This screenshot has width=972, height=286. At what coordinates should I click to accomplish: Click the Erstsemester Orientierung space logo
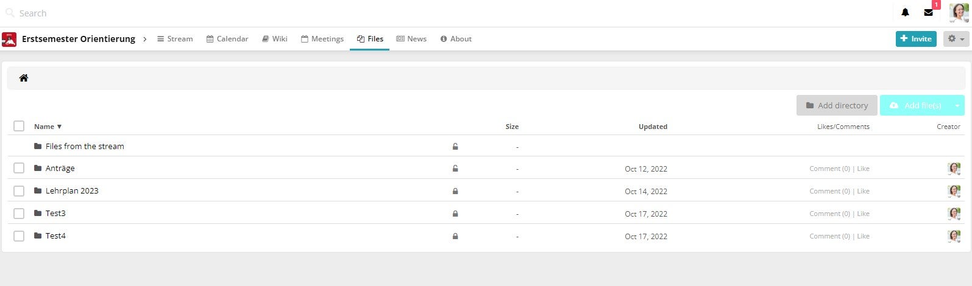(9, 39)
